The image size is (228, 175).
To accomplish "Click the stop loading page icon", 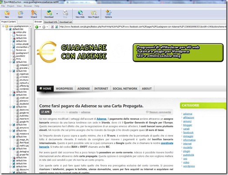I will click(52, 27).
